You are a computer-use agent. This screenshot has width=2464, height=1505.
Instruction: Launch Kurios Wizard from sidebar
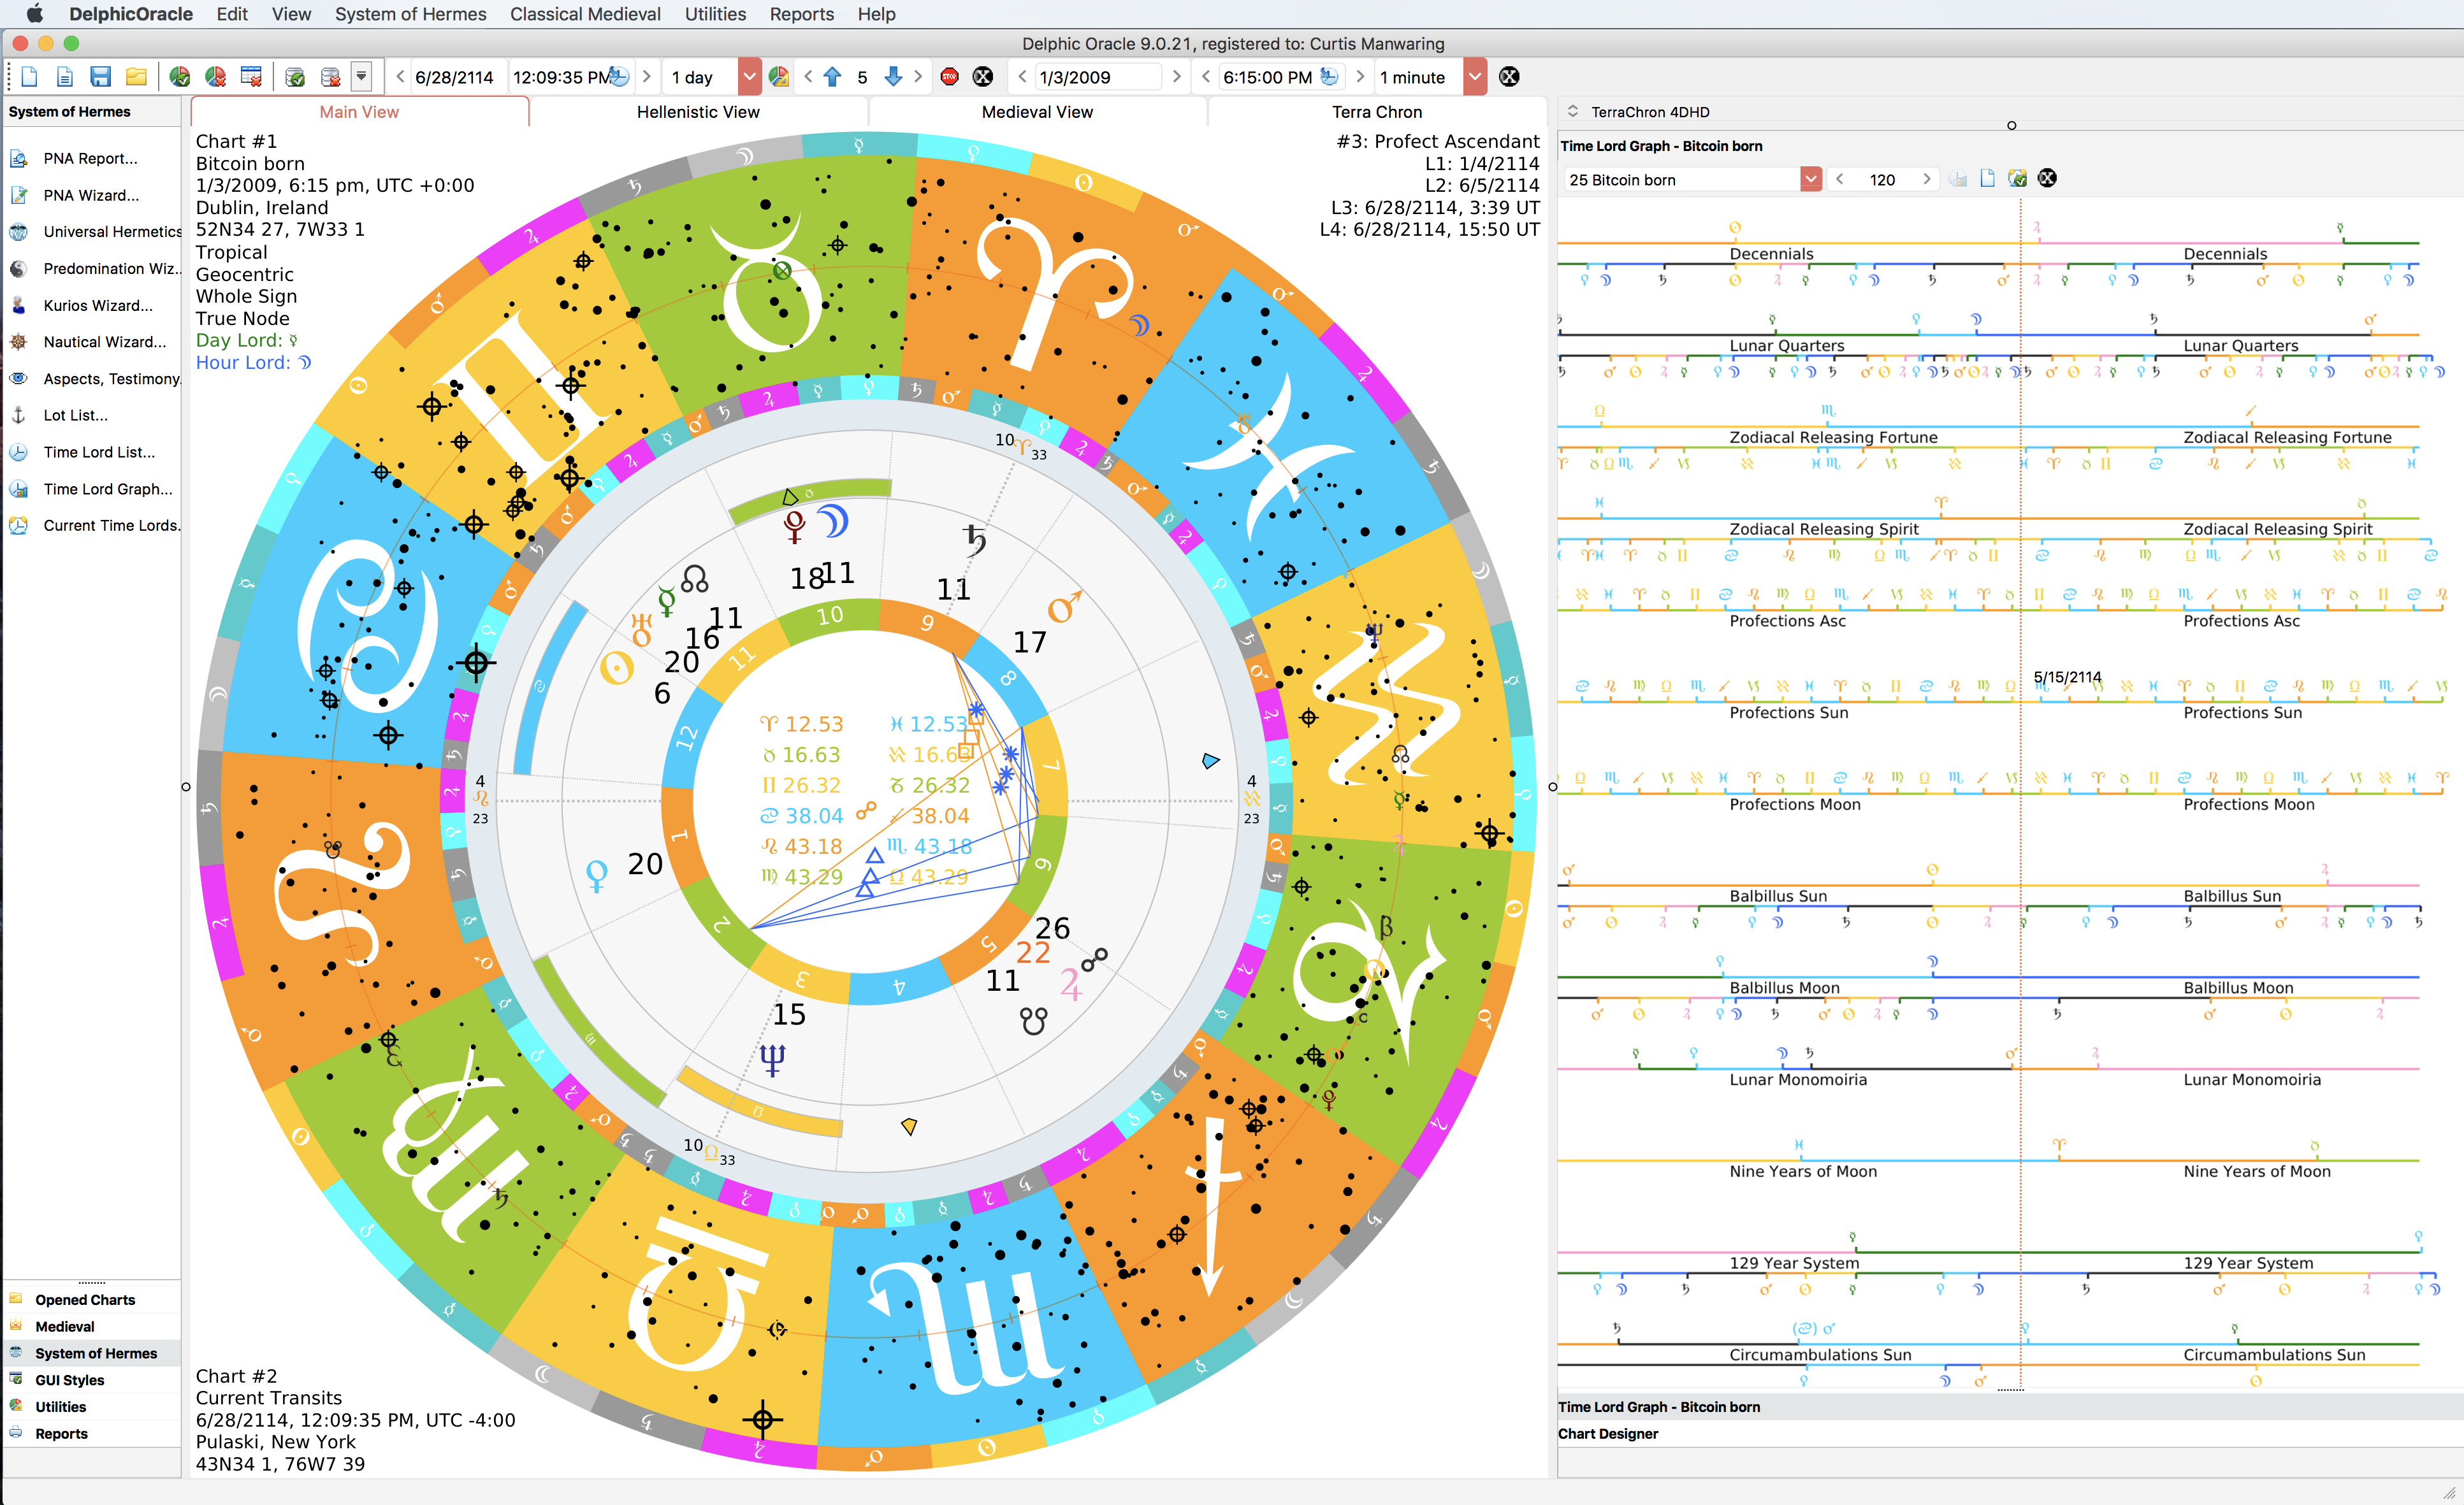tap(97, 305)
